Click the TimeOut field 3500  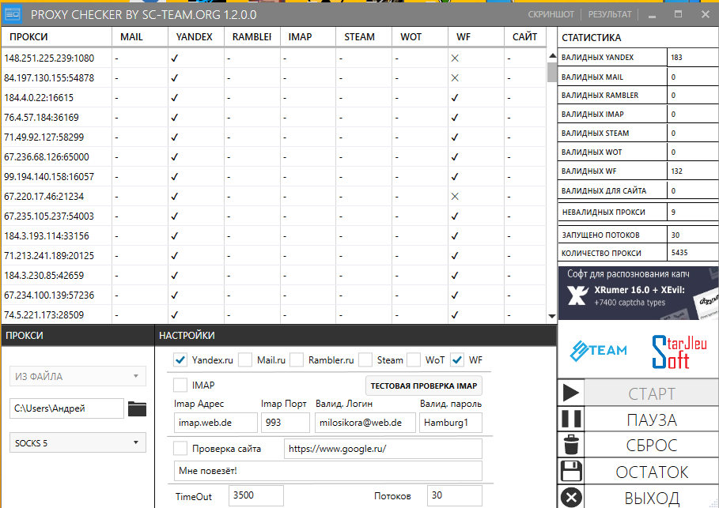click(255, 495)
